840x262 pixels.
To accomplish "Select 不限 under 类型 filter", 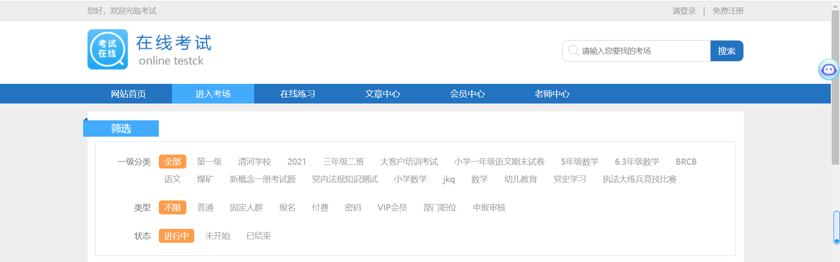I will pyautogui.click(x=172, y=207).
